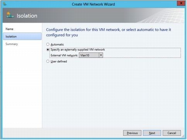Image resolution: width=187 pixels, height=140 pixels.
Task: Select the Automatic isolation radio button
Action: [x=48, y=44]
